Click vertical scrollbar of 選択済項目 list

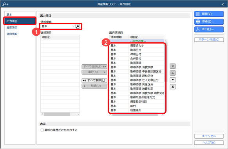[166, 76]
